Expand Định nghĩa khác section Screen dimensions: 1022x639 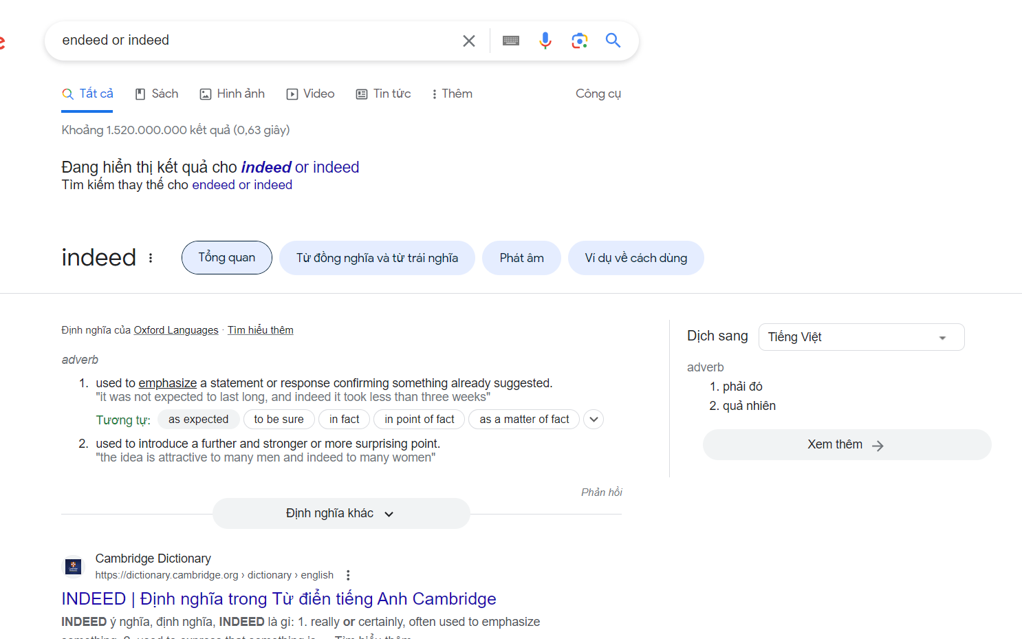point(341,514)
